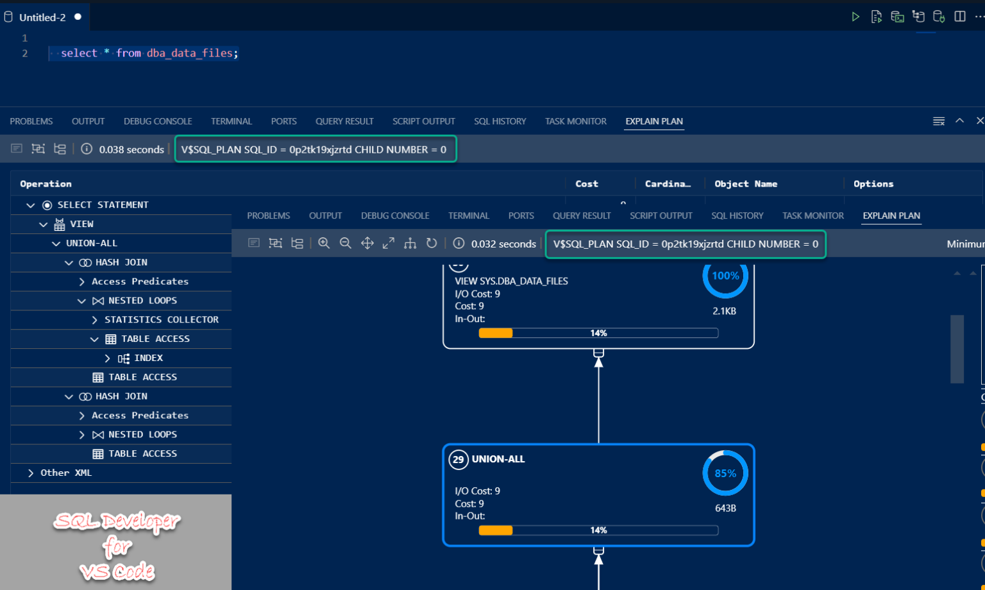Click the refresh icon in the explain plan toolbar

click(x=432, y=244)
